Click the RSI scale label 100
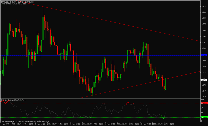The height and width of the screenshot is (126, 208). pos(202,100)
